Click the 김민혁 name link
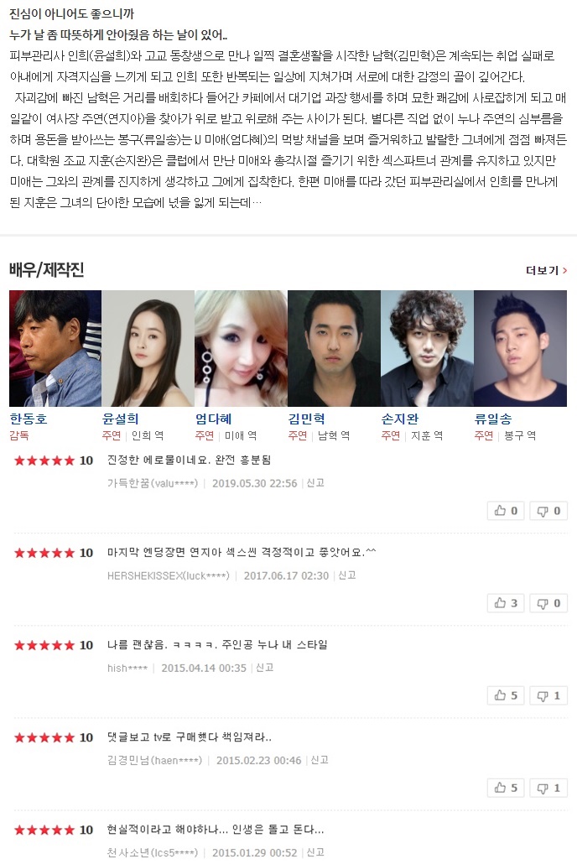 pos(306,419)
